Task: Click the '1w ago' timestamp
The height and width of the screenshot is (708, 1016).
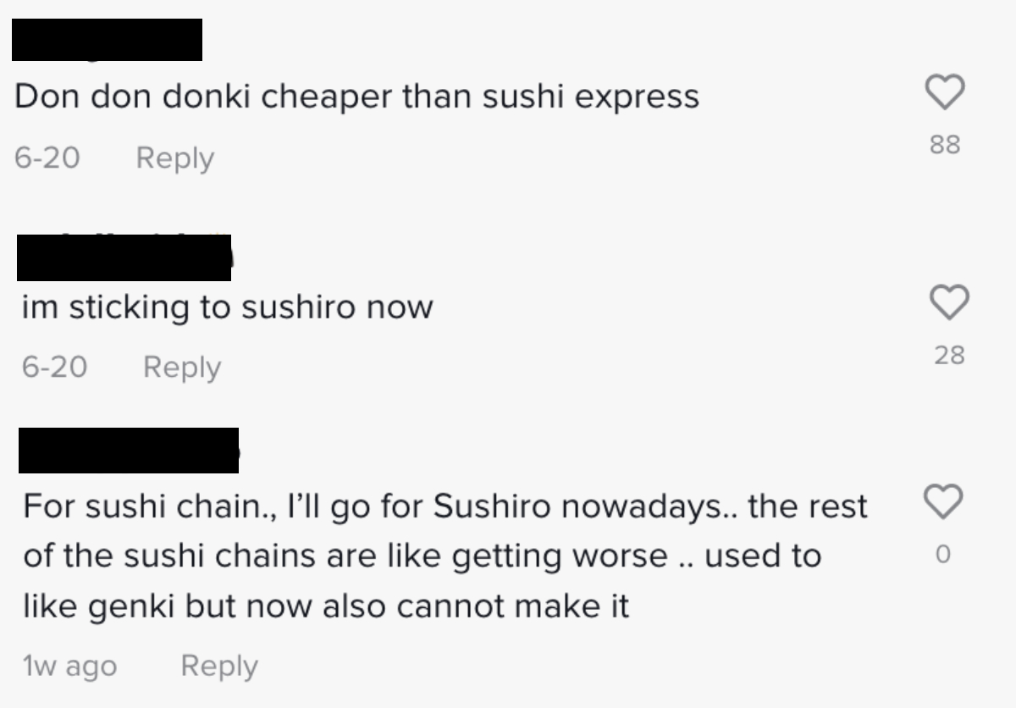Action: 69,667
